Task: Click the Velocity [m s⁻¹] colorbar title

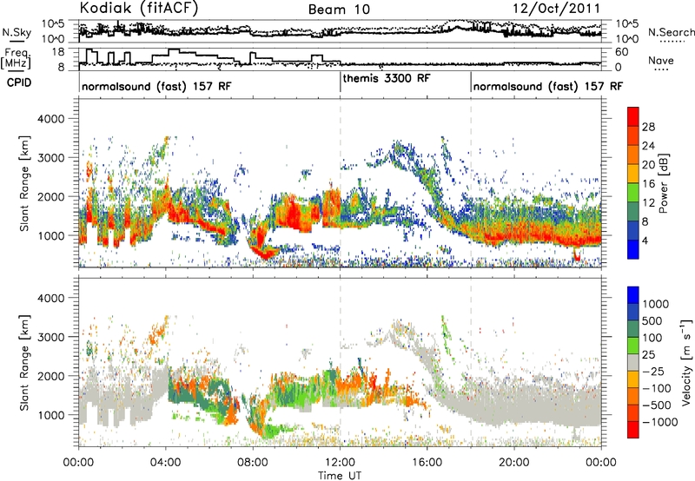Action: (x=686, y=362)
